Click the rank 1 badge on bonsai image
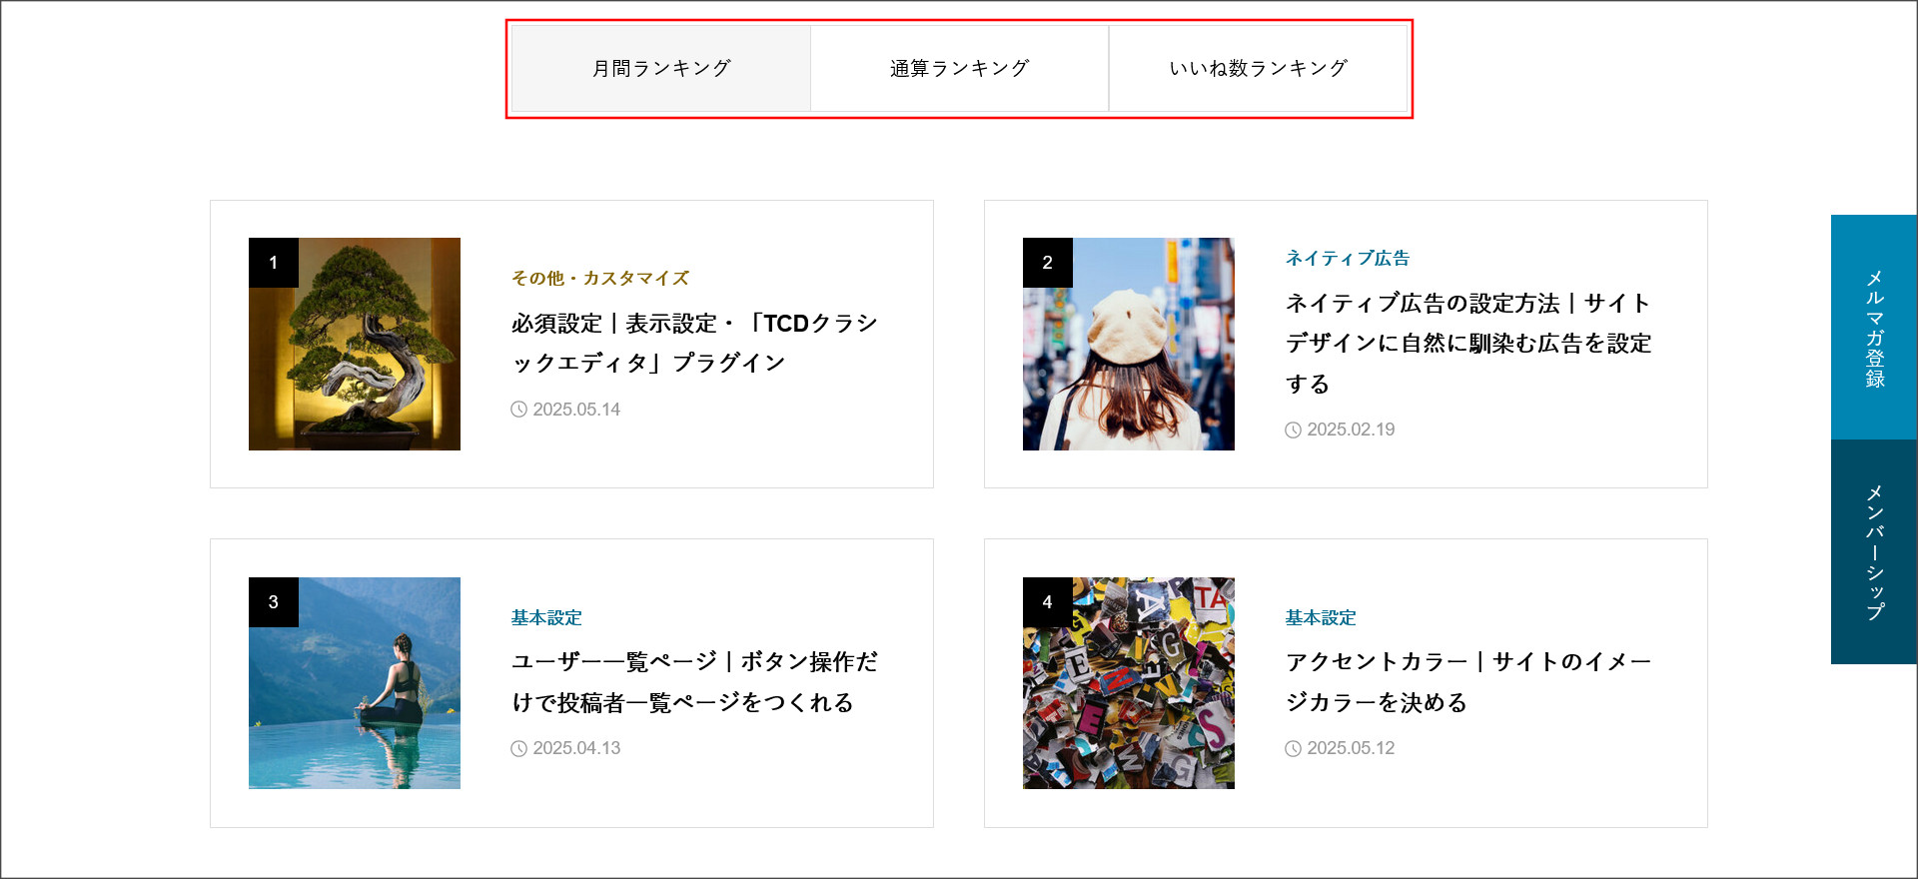Screen dimensions: 1918x879 pyautogui.click(x=273, y=263)
